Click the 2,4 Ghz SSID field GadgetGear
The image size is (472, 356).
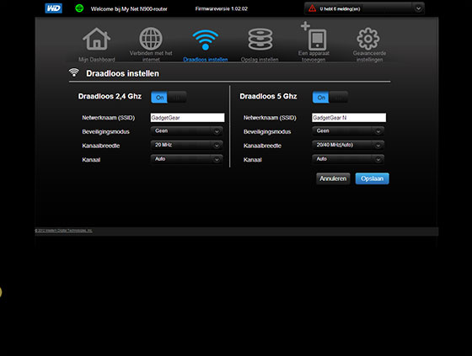(x=187, y=118)
